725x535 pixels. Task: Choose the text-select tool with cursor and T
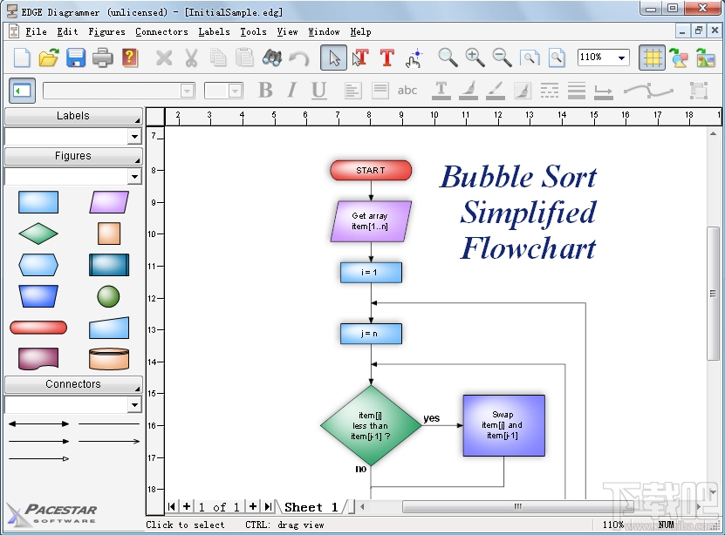360,58
